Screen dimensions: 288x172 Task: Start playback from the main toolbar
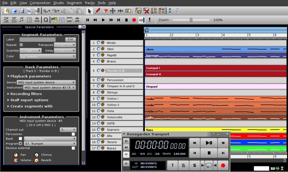(103, 20)
